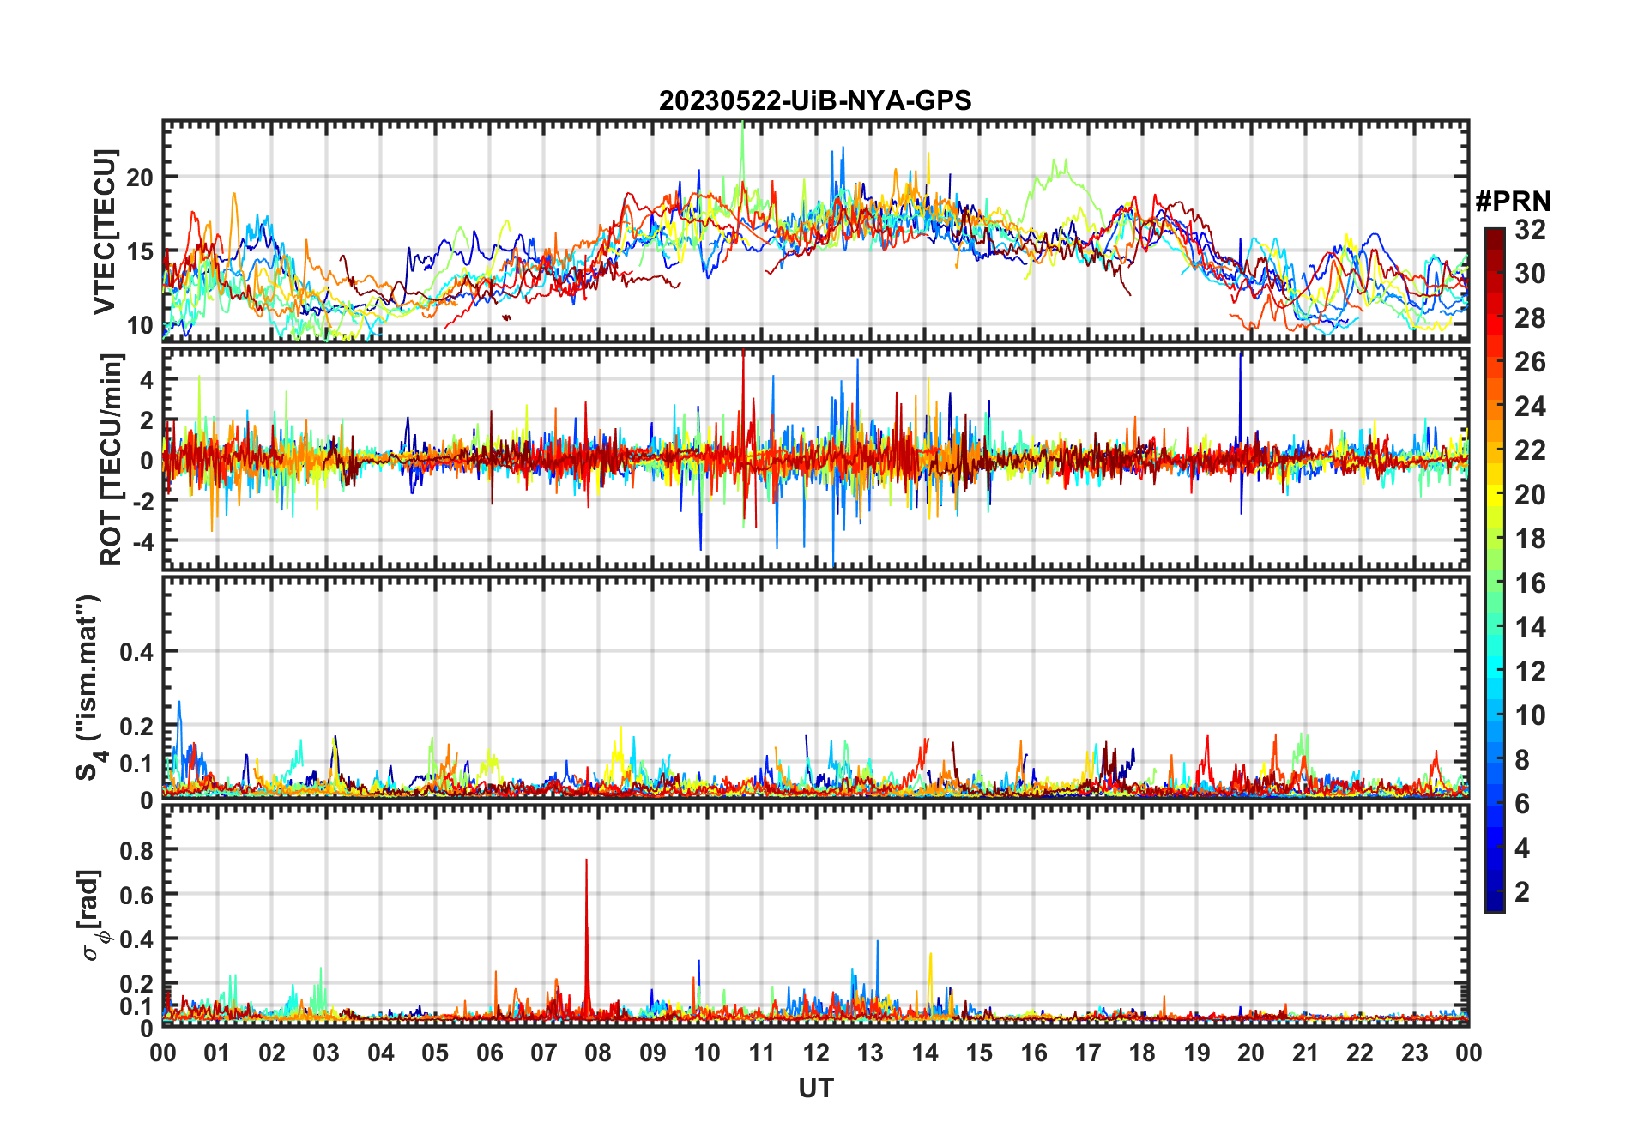This screenshot has width=1632, height=1141.
Task: Click the ROT axis tick label "-2"
Action: click(142, 502)
